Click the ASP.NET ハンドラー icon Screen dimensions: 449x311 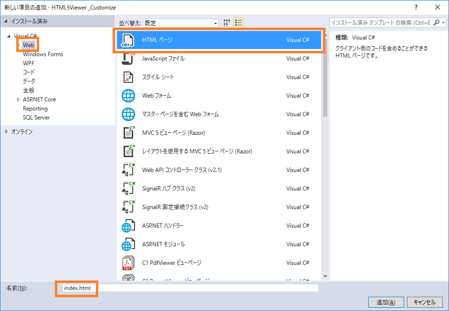coord(128,226)
